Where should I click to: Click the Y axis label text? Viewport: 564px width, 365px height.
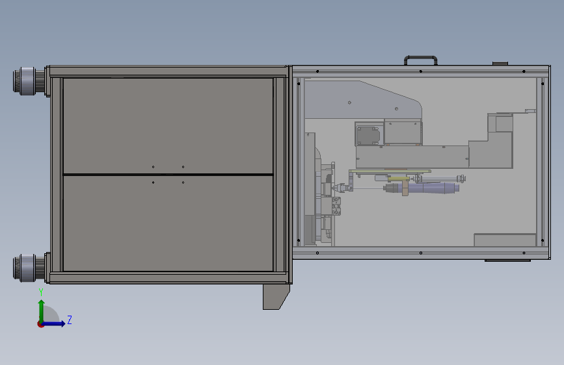click(x=41, y=292)
